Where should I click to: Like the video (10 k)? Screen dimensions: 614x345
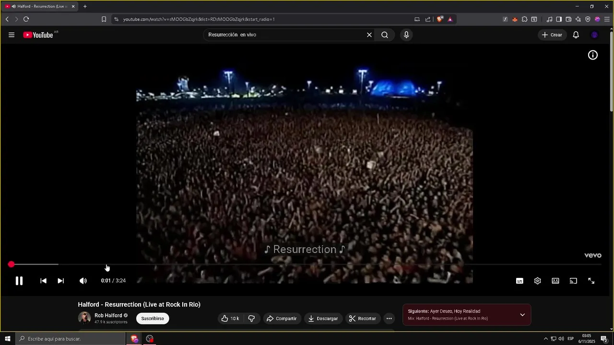tap(230, 319)
